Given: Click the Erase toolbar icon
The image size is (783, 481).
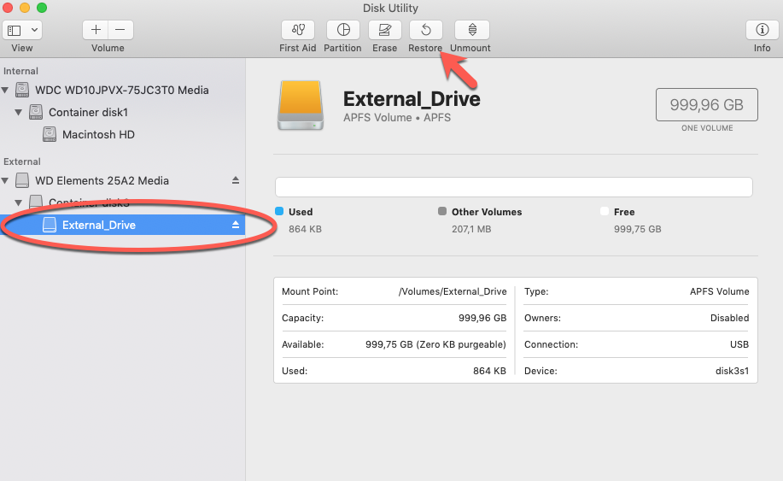Looking at the screenshot, I should [x=384, y=30].
